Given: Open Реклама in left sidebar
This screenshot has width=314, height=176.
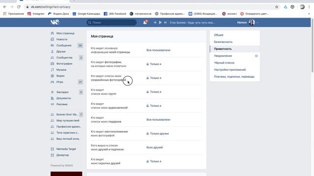Looking at the screenshot, I should (62, 104).
